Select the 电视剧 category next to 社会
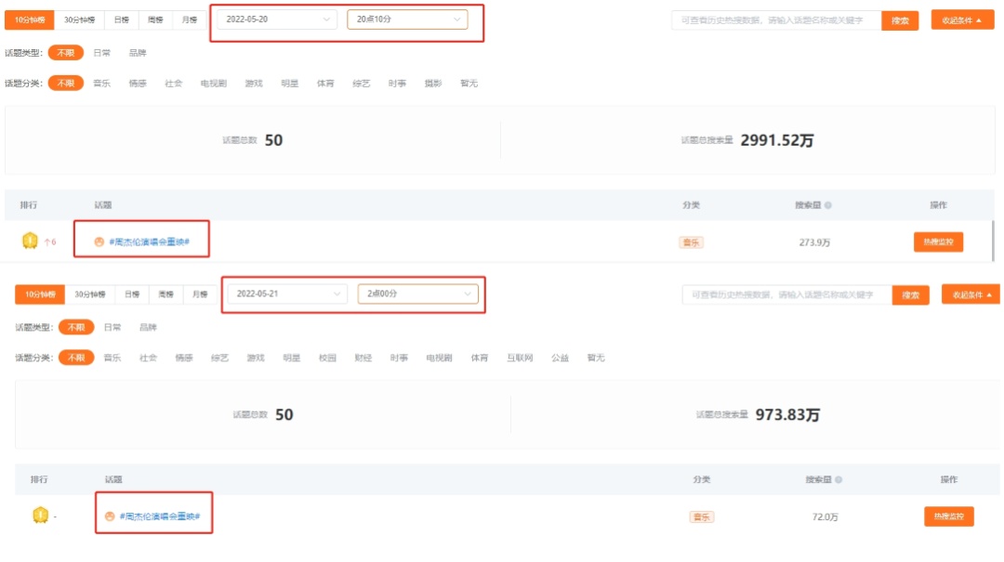Viewport: 1004px width, 562px height. [x=213, y=84]
